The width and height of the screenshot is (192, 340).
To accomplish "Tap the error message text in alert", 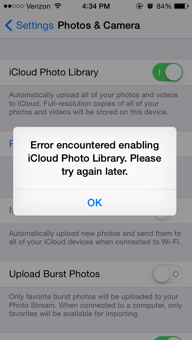I will pos(94,158).
